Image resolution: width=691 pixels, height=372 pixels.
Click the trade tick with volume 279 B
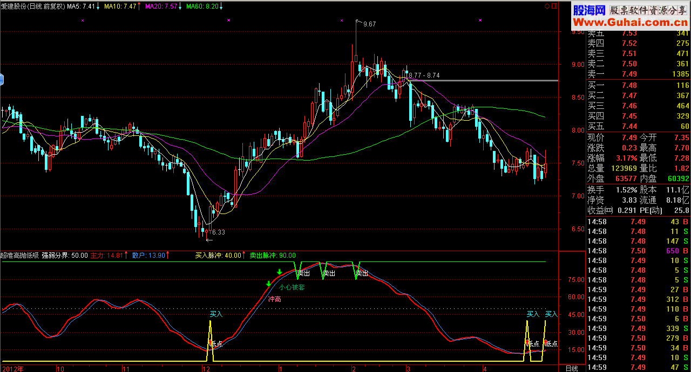(x=639, y=338)
